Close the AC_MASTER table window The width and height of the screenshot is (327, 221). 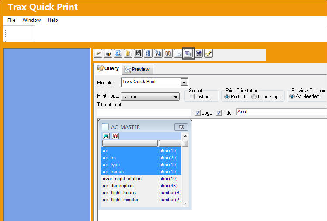pyautogui.click(x=181, y=127)
